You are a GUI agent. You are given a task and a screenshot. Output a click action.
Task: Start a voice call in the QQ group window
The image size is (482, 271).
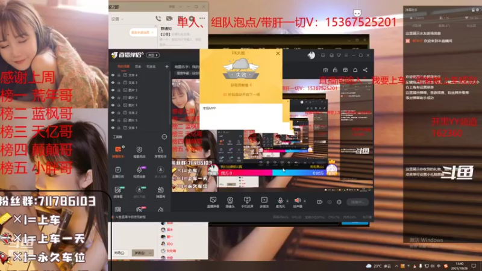[x=158, y=19]
